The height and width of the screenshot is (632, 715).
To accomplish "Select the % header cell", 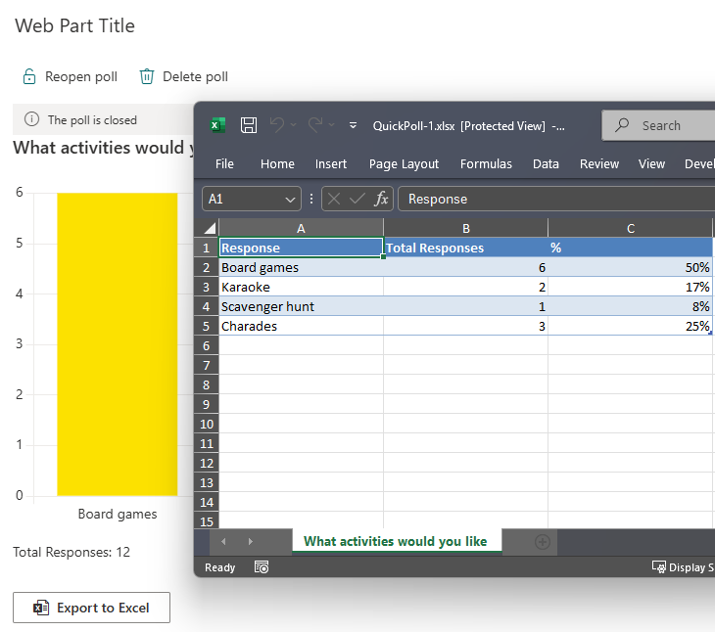I will point(630,248).
